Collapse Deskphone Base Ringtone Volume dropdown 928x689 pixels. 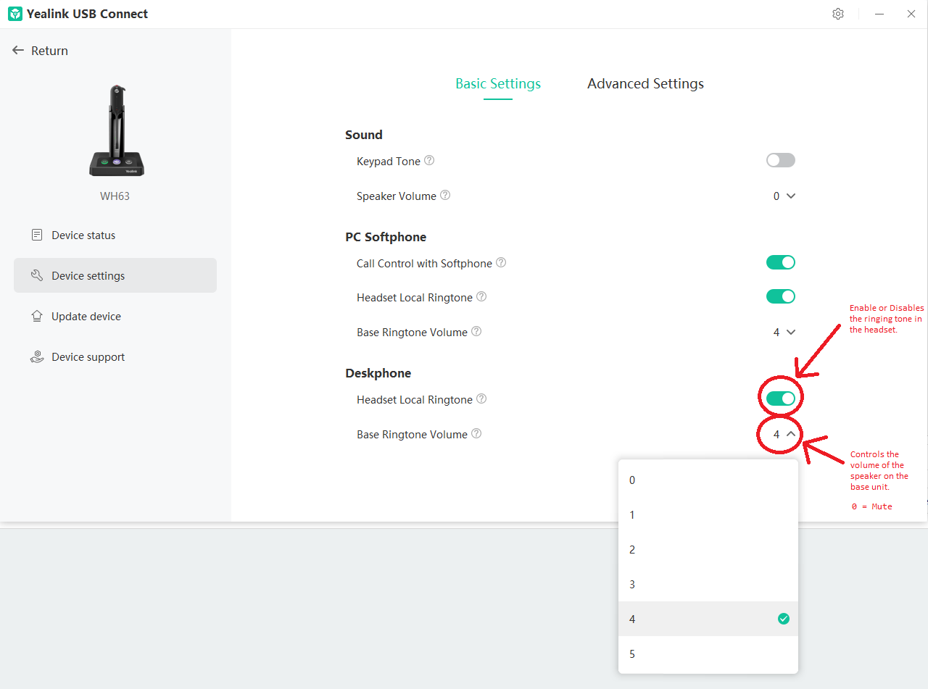(x=784, y=434)
